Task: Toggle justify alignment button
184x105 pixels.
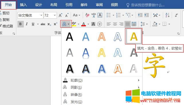Action: coord(128,24)
